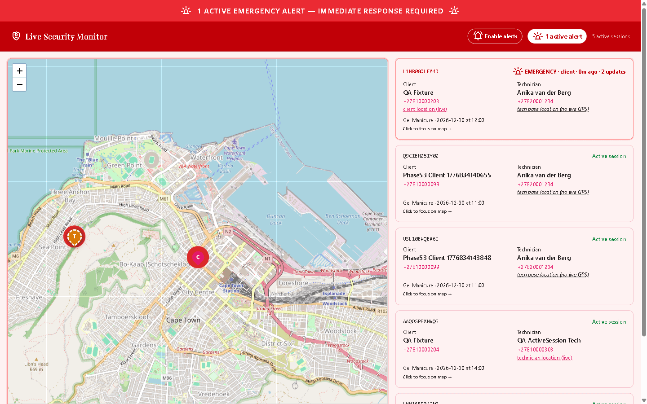
Task: Click Active session status on card AAQOGPEXMVQG
Action: 609,322
